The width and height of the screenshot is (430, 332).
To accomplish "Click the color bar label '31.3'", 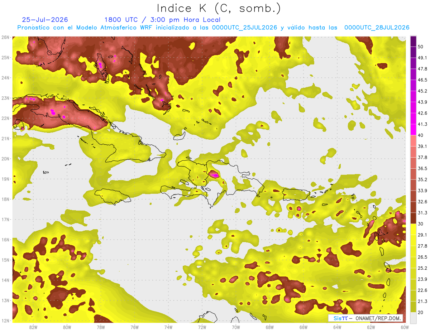I will tap(422, 213).
